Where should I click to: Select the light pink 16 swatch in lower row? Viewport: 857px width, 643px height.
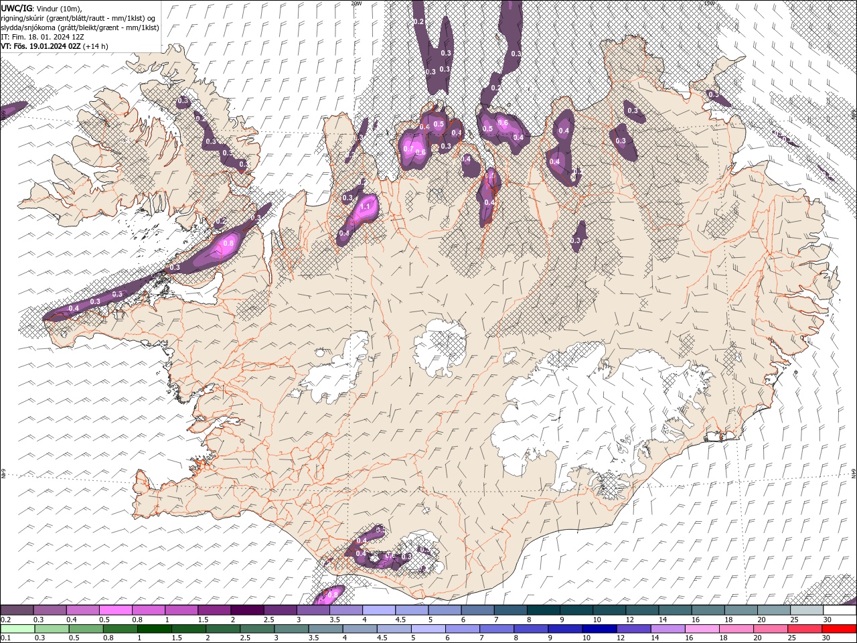click(702, 629)
